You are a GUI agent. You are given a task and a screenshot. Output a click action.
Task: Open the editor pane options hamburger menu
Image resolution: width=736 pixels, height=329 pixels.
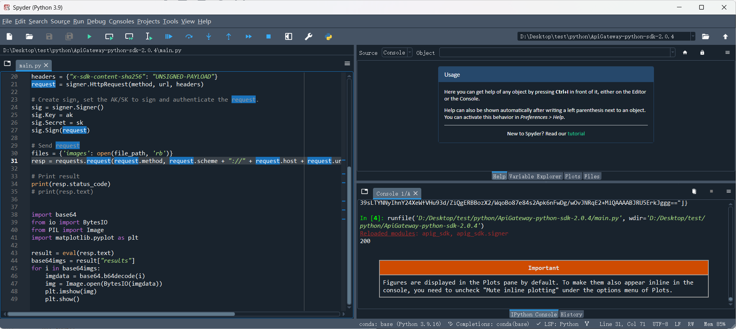pyautogui.click(x=347, y=64)
